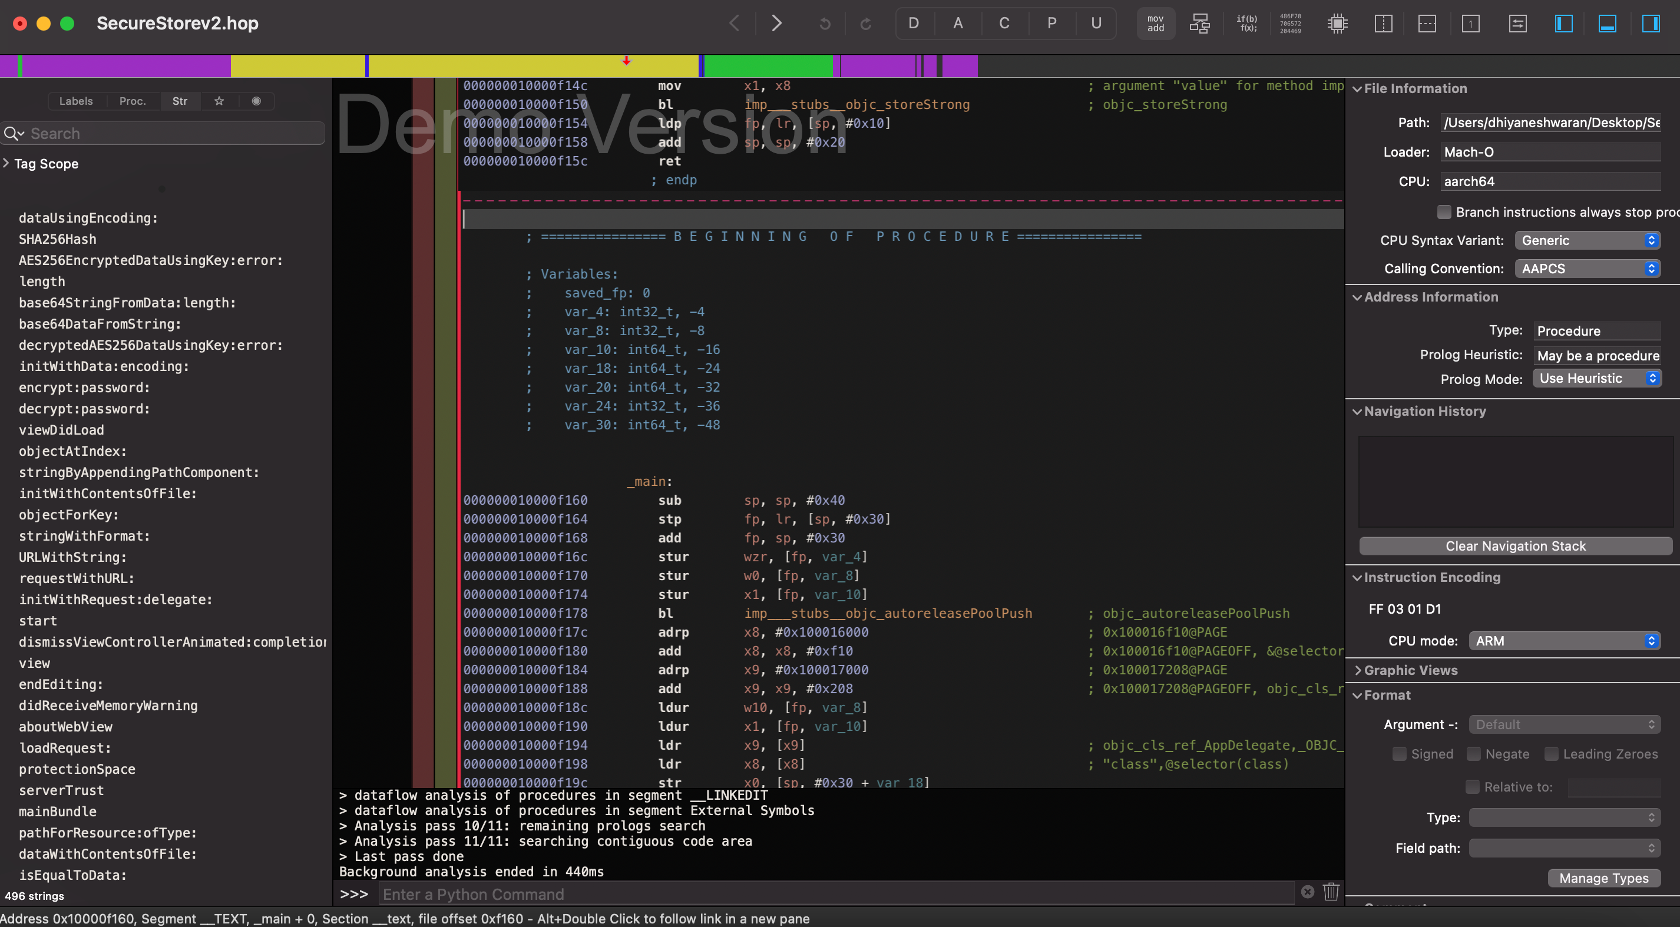Go forward in navigation history
Screen dimensions: 1680x927
click(777, 24)
